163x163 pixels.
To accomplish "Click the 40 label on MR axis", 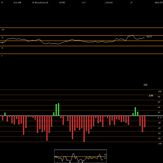I will click(159, 107).
